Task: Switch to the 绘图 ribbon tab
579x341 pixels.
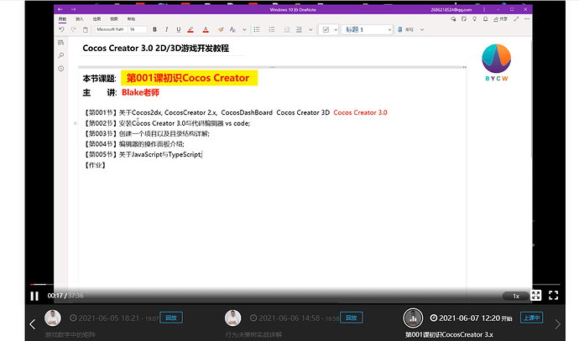Action: tap(96, 19)
